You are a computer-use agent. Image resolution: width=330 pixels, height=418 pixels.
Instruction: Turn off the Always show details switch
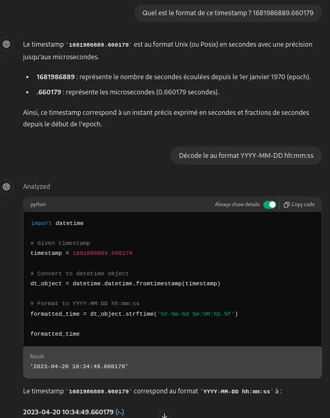pyautogui.click(x=270, y=205)
